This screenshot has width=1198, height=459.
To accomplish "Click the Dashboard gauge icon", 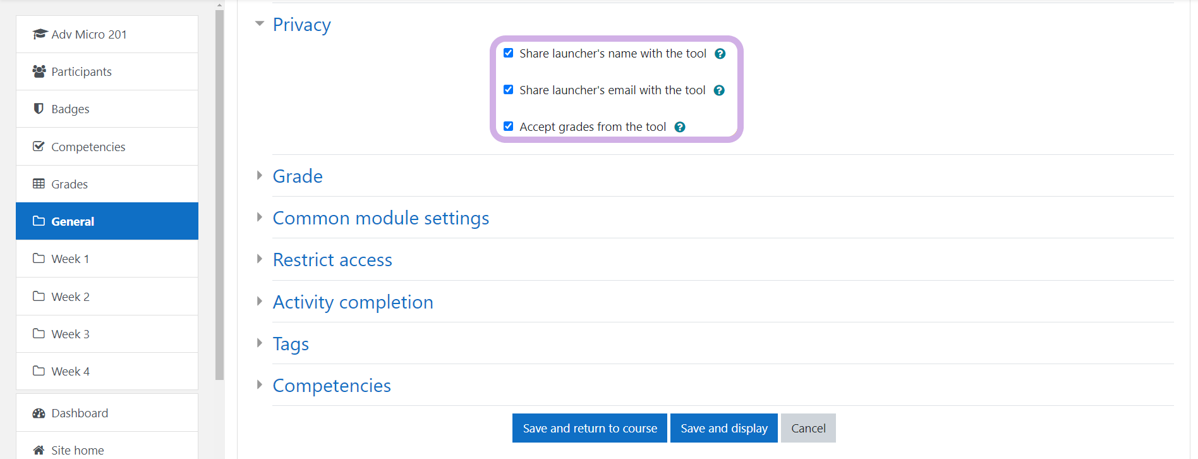I will pyautogui.click(x=39, y=413).
